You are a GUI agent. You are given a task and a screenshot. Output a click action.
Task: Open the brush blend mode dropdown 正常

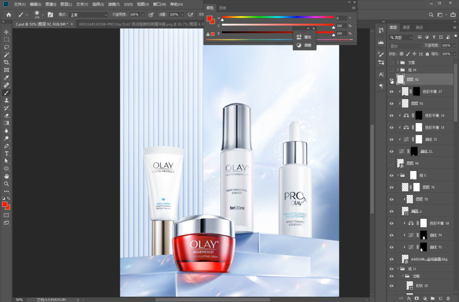(x=88, y=15)
